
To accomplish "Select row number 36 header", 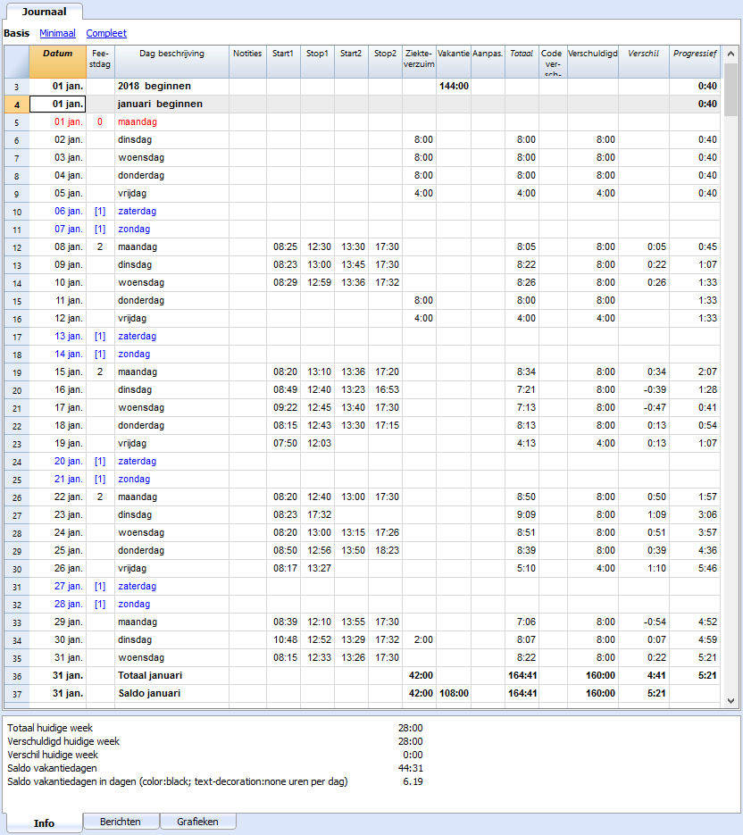I will coord(16,676).
